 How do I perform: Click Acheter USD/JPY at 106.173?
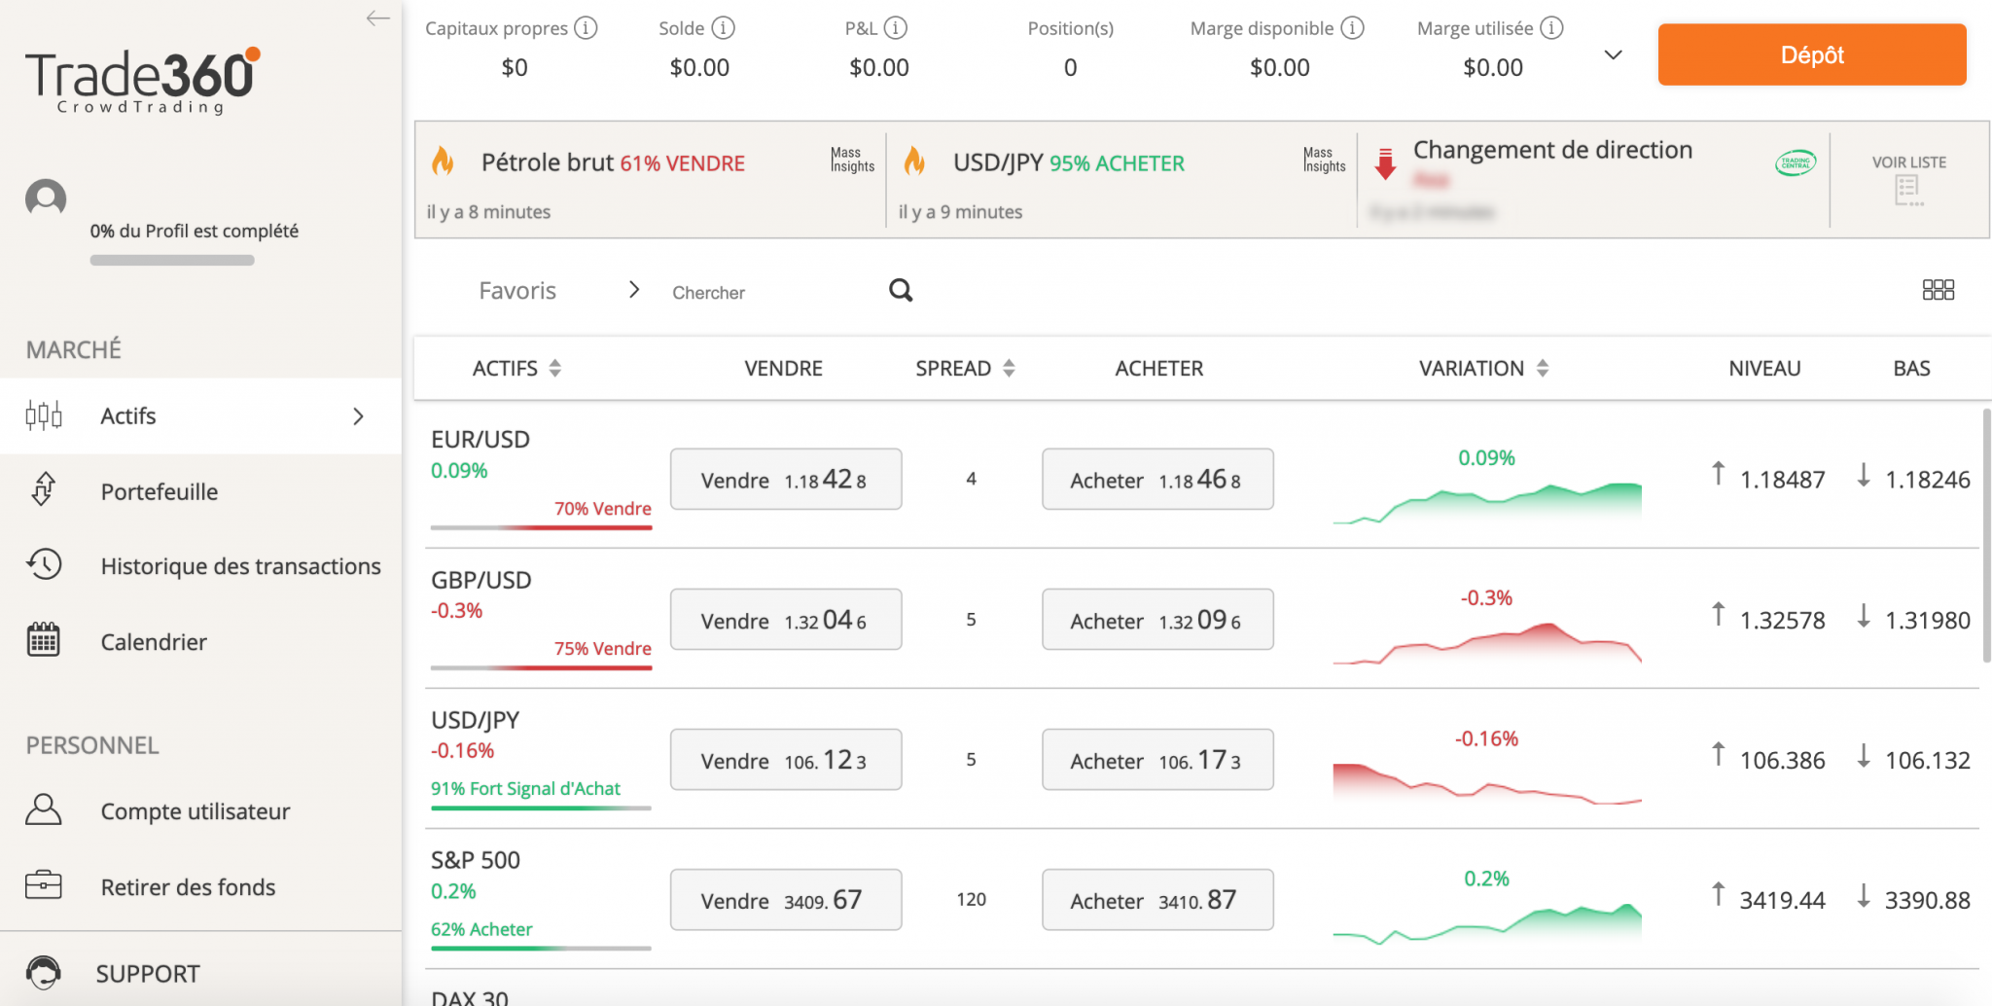[1157, 759]
